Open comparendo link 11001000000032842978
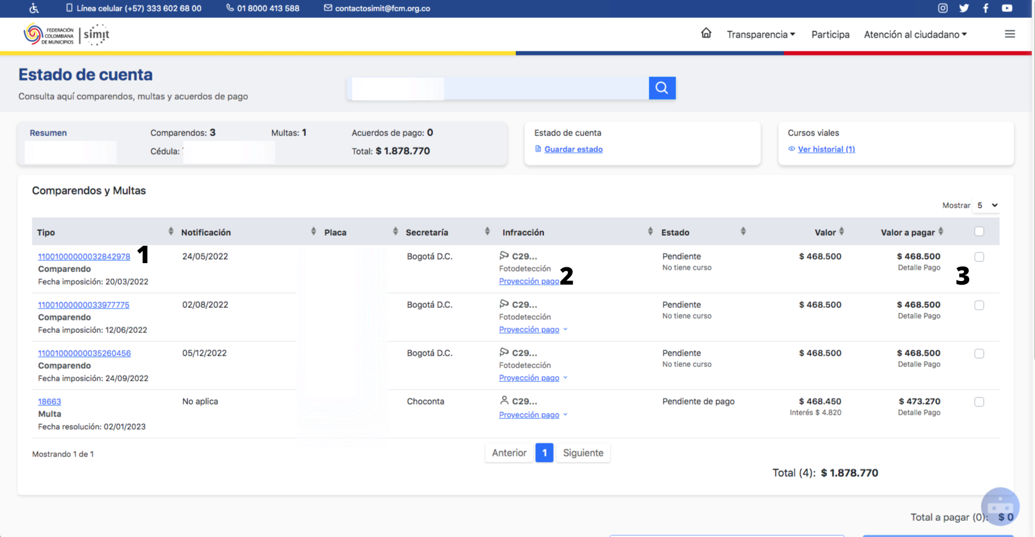 click(84, 257)
